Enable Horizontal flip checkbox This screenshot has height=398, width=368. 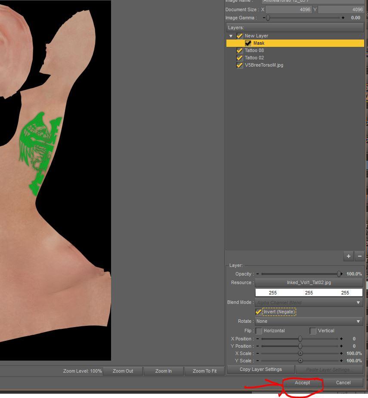[259, 331]
